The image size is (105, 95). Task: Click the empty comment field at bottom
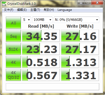(52, 87)
